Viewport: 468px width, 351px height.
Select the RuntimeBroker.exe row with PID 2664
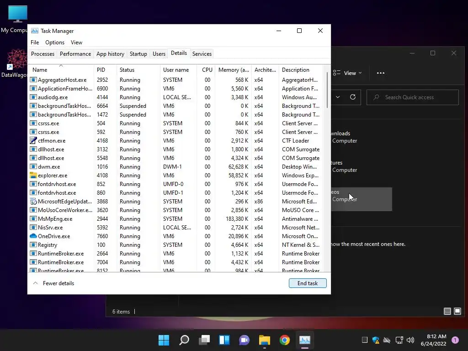[176, 253]
